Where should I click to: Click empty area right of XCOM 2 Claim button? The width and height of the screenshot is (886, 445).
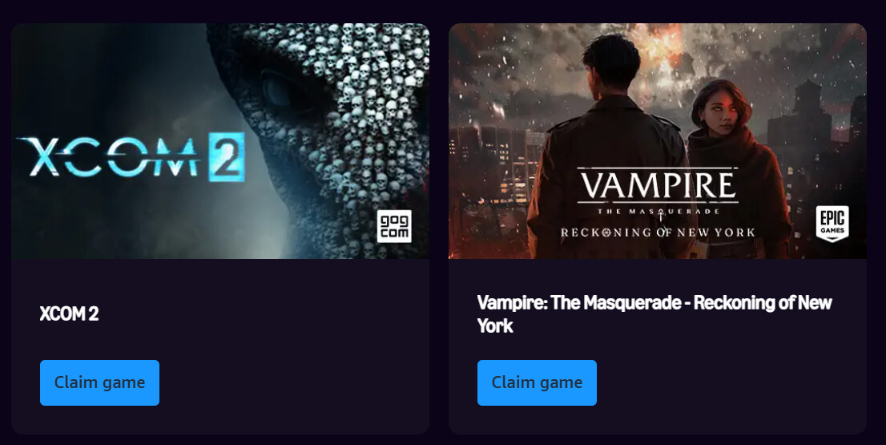pyautogui.click(x=294, y=382)
